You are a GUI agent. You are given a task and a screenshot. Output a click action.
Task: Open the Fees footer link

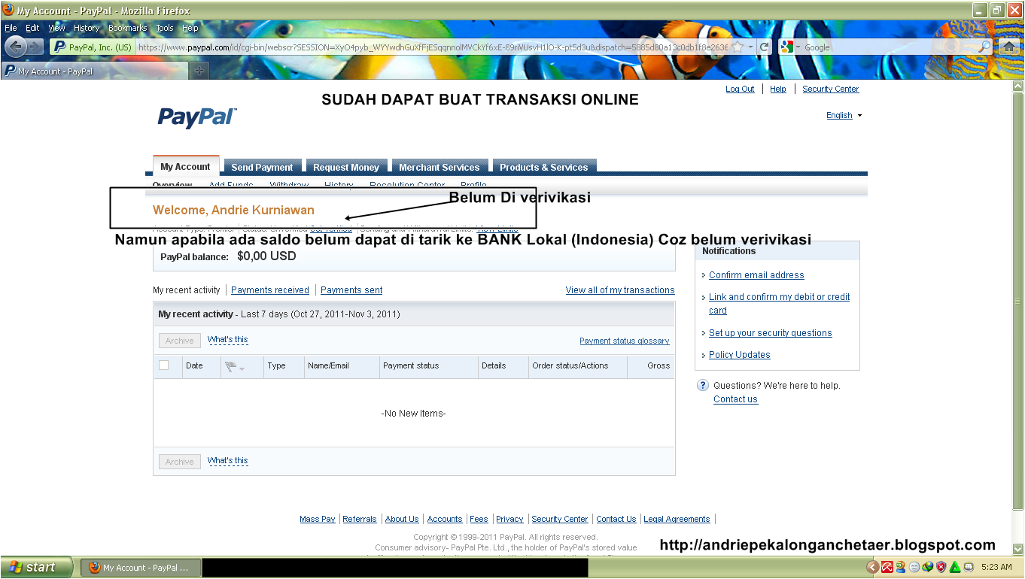[479, 519]
